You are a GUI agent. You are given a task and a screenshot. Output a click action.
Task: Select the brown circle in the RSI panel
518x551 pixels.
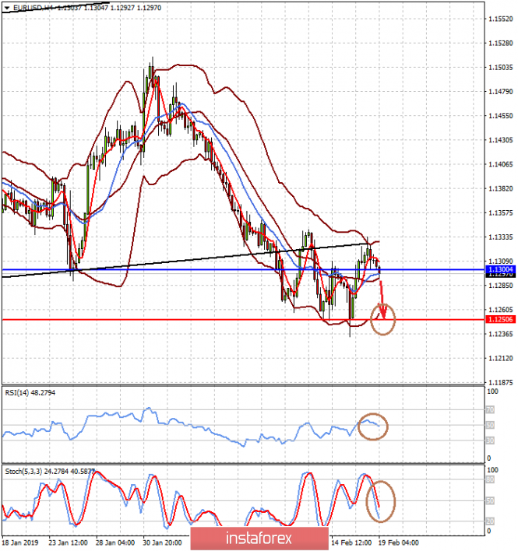tap(373, 426)
